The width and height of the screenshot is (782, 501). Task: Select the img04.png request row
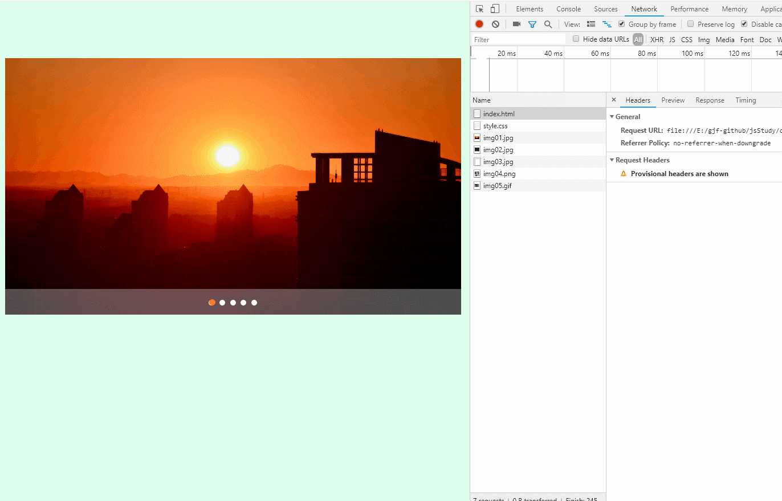coord(538,174)
